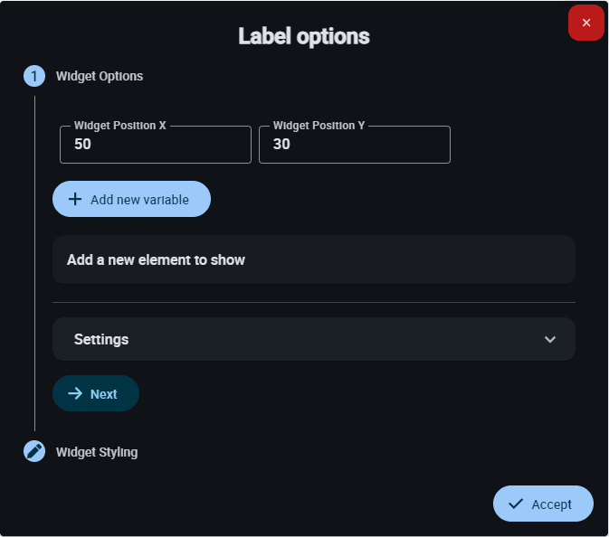Viewport: 609px width, 537px height.
Task: Select the Widget Options step label
Action: click(100, 76)
